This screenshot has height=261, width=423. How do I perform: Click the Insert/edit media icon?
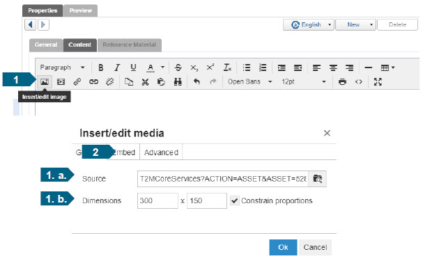pyautogui.click(x=61, y=82)
